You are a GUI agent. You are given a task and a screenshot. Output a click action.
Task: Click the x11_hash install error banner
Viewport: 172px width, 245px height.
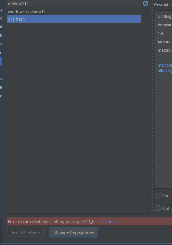coord(89,221)
